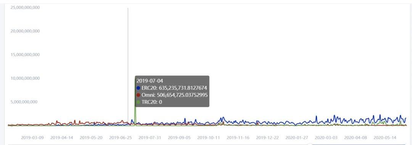The width and height of the screenshot is (412, 145).
Task: Select the TRC20: 0 row in tooltip
Action: [149, 102]
